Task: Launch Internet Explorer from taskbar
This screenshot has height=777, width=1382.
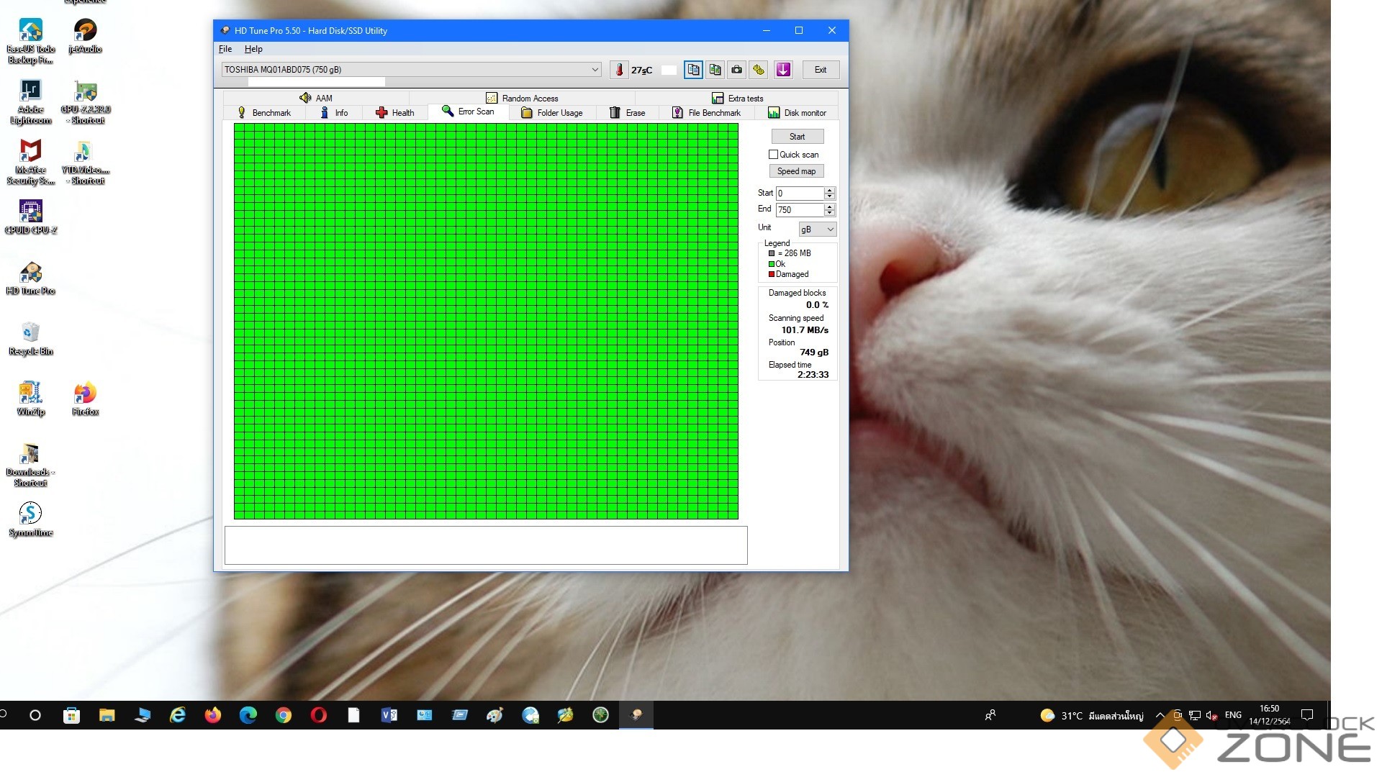Action: [177, 715]
